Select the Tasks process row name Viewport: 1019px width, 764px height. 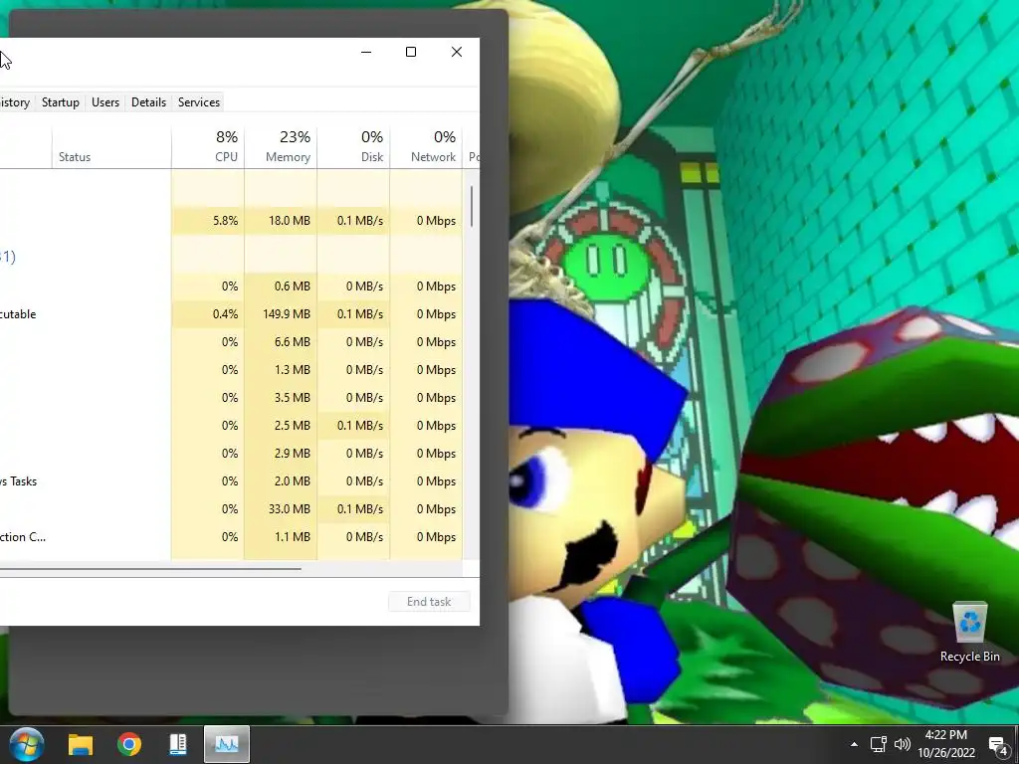pyautogui.click(x=18, y=481)
